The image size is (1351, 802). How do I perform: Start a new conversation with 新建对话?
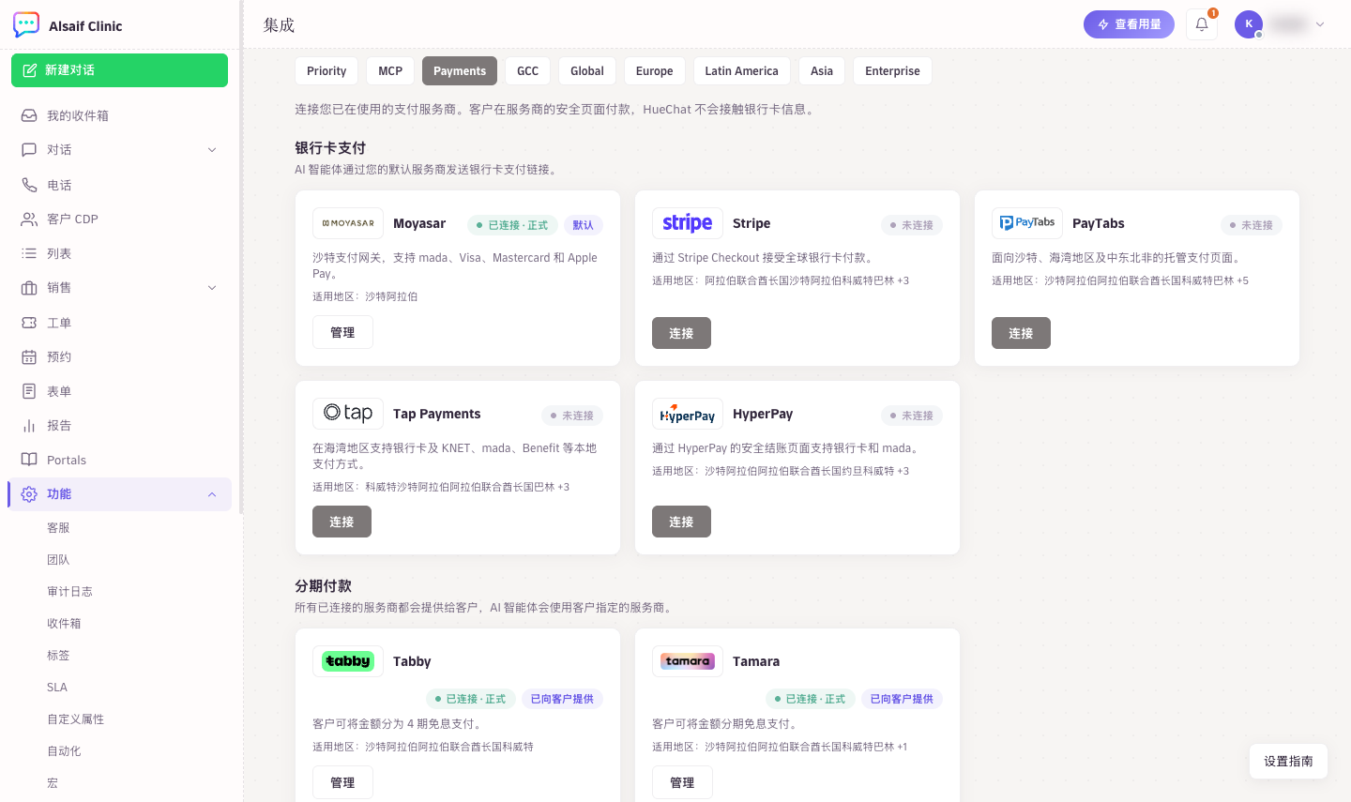119,70
